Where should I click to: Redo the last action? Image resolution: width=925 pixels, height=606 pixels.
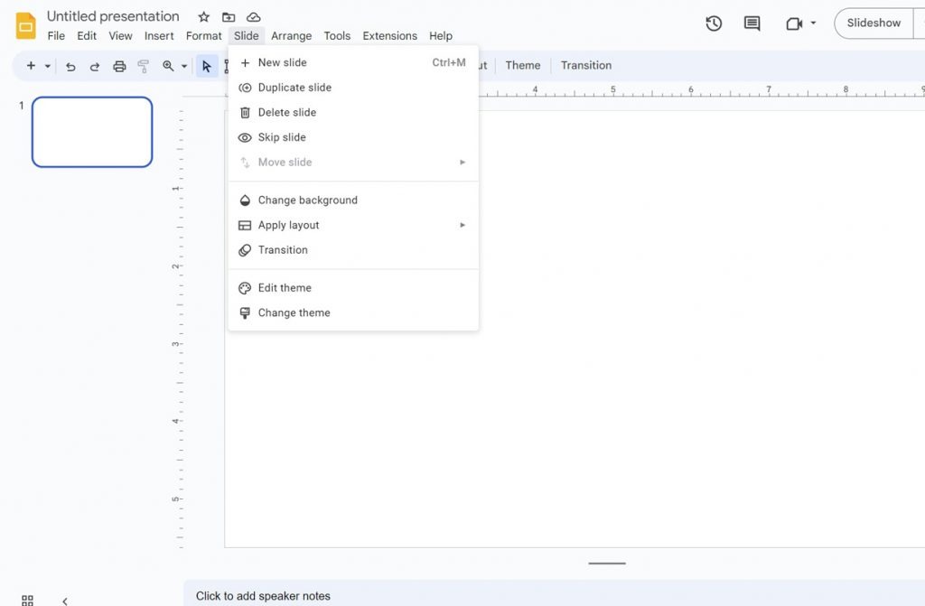point(94,65)
